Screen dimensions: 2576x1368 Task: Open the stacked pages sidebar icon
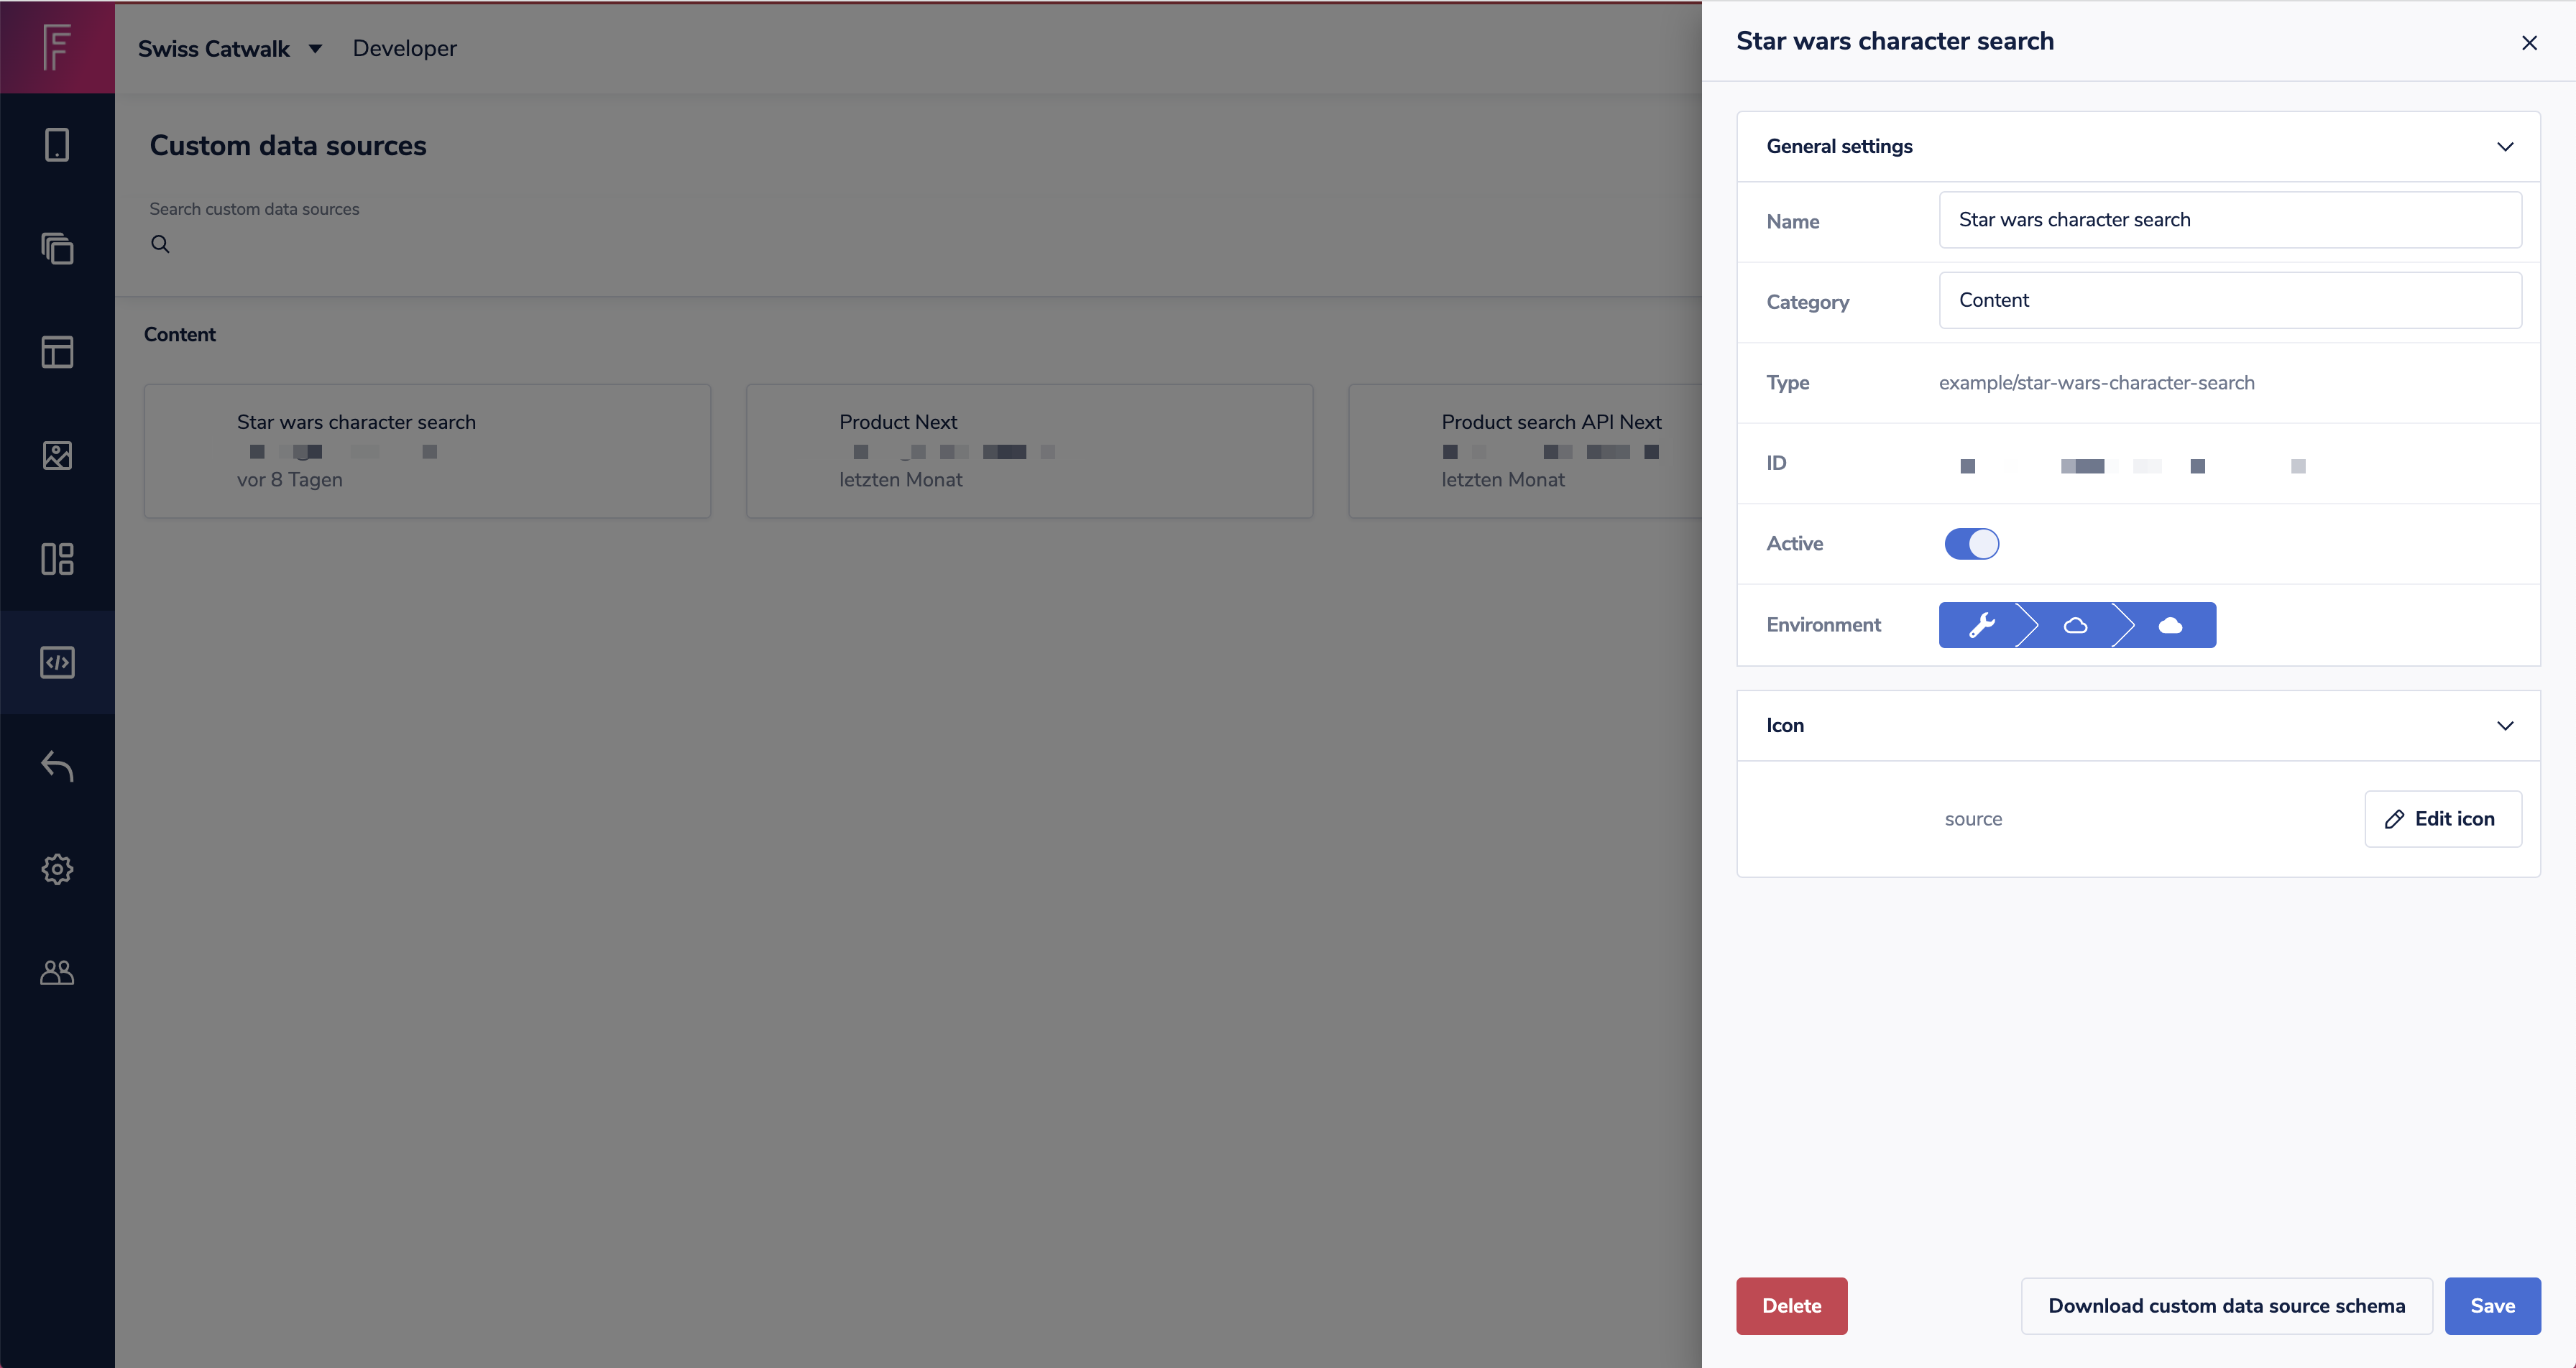pyautogui.click(x=57, y=248)
